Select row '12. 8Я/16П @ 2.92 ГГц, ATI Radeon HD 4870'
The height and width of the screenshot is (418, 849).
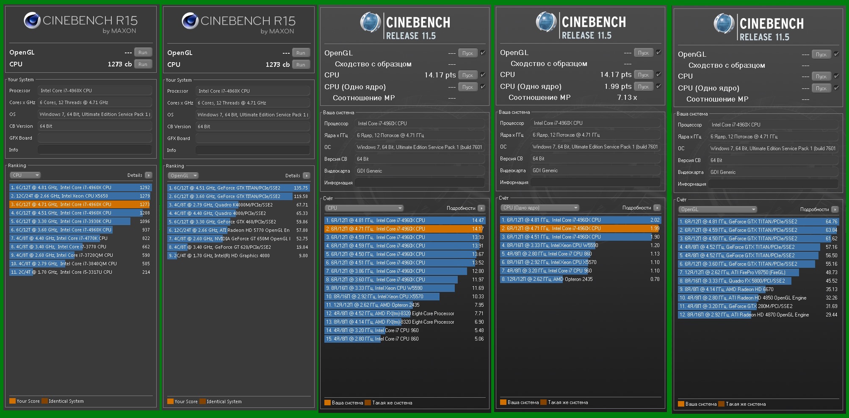(x=758, y=315)
